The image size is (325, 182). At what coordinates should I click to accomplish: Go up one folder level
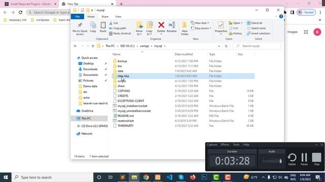click(x=93, y=46)
